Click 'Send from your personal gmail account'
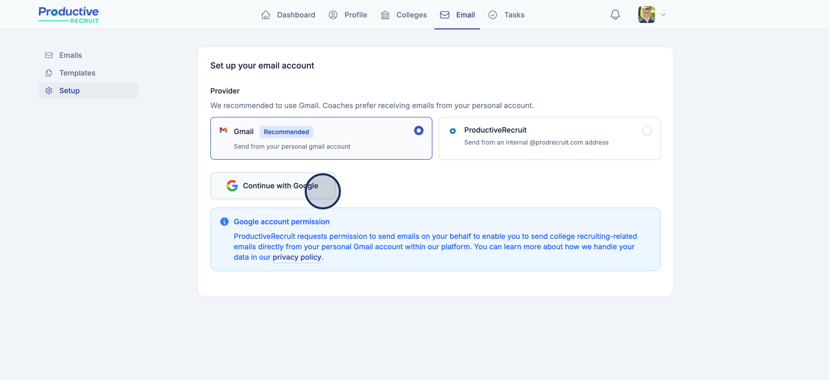 [x=292, y=146]
